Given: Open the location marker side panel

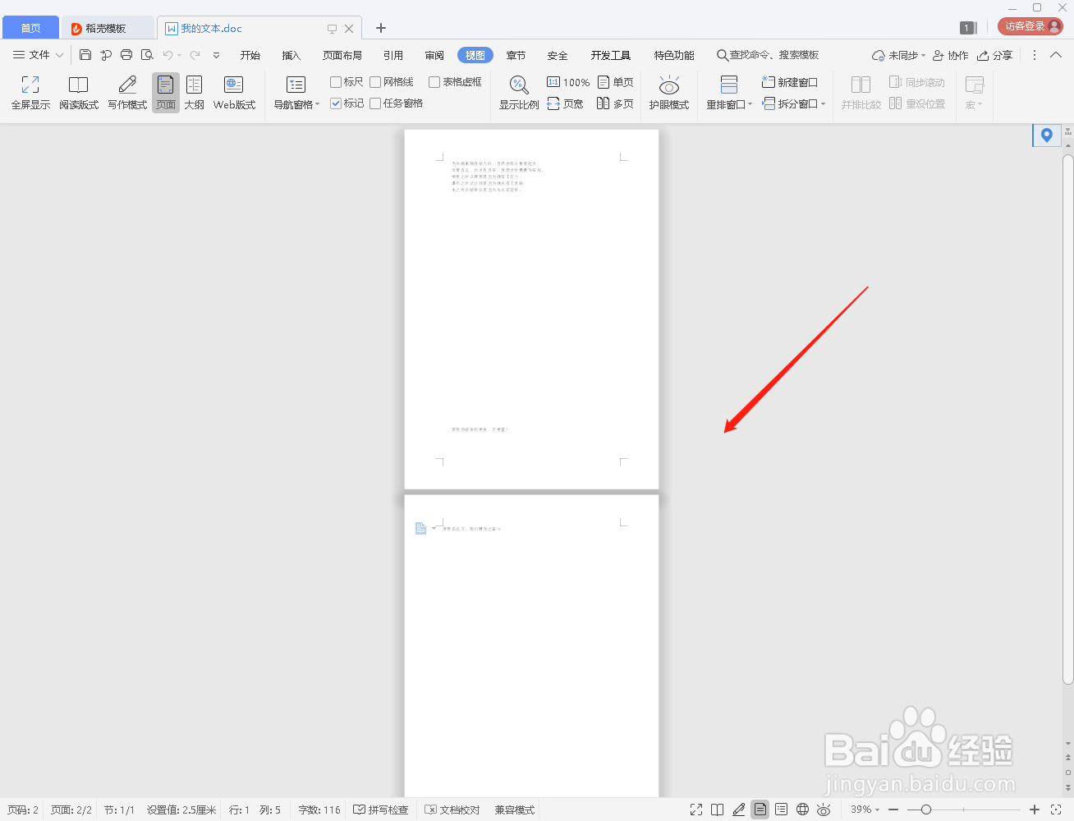Looking at the screenshot, I should pyautogui.click(x=1046, y=135).
